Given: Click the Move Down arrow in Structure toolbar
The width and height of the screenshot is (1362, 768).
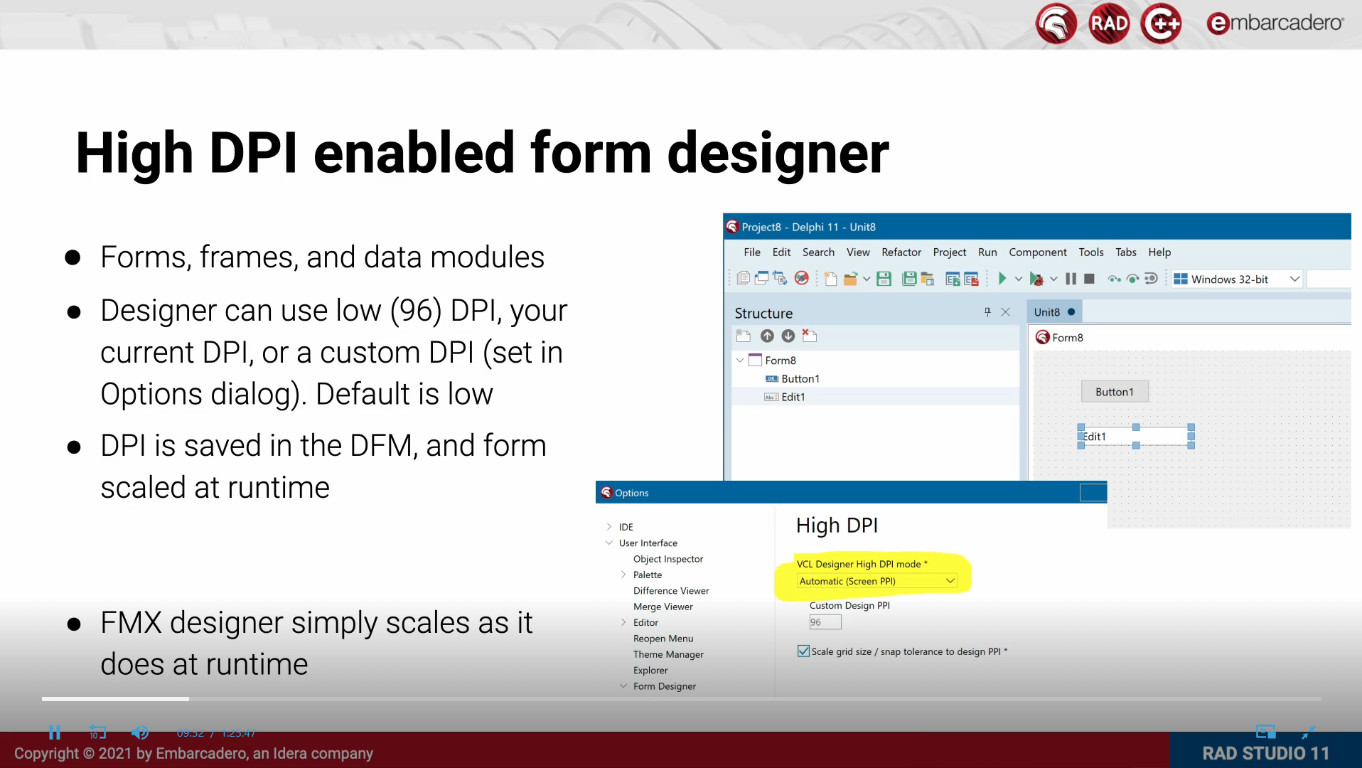Looking at the screenshot, I should click(x=788, y=336).
